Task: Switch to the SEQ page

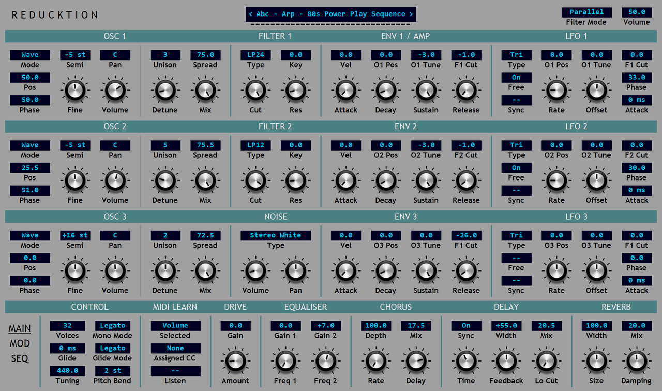Action: coord(20,358)
